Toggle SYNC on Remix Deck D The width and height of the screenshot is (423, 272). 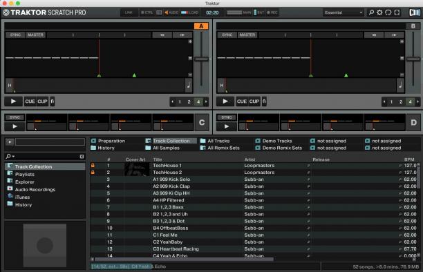tap(227, 117)
